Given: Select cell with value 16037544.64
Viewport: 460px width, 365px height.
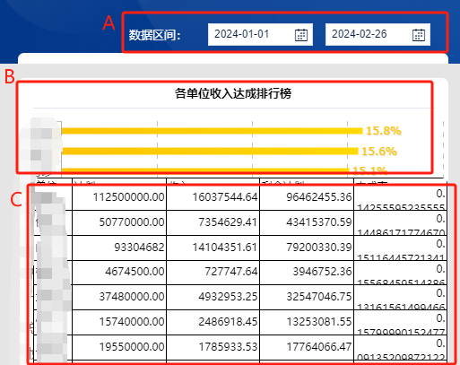Looking at the screenshot, I should (x=213, y=197).
